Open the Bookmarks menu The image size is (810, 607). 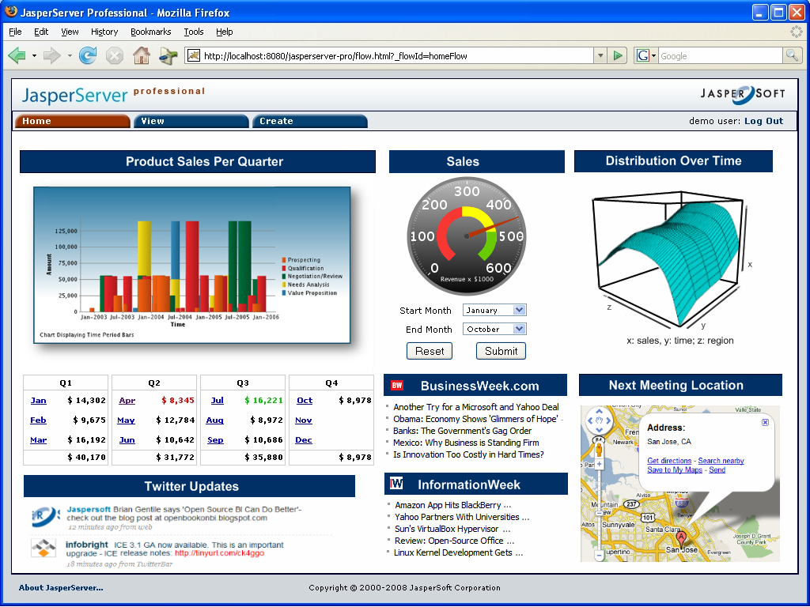click(x=151, y=32)
